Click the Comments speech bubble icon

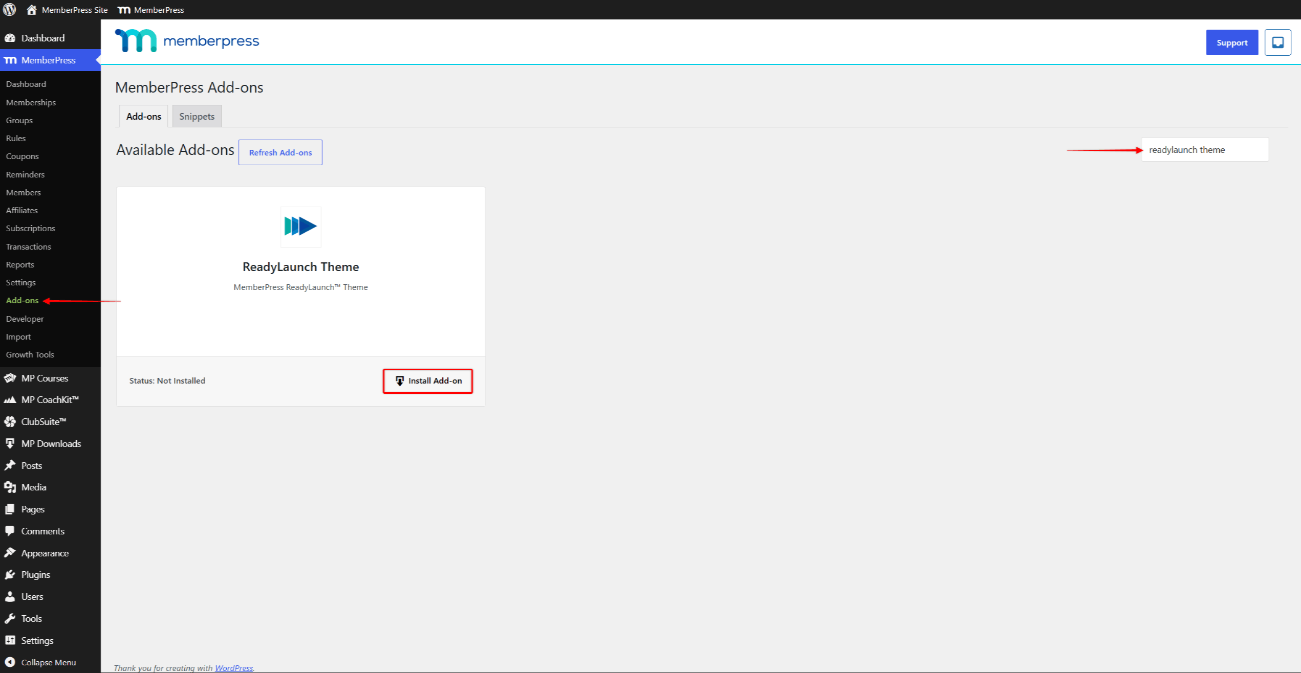(10, 531)
